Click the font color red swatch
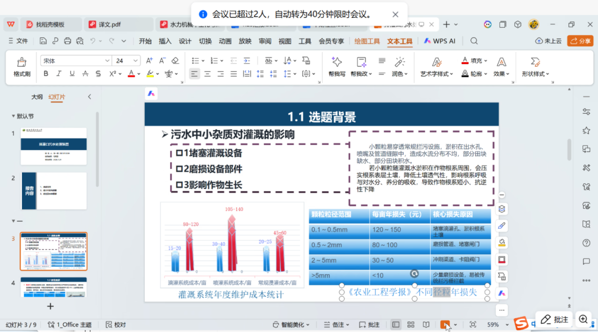Viewport: 598px width, 332px height. [x=131, y=74]
